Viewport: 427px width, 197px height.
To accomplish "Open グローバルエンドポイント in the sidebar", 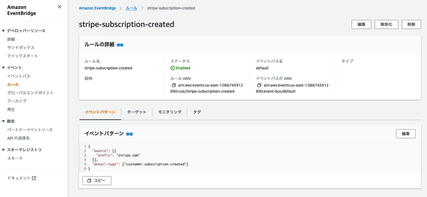I will tap(30, 93).
